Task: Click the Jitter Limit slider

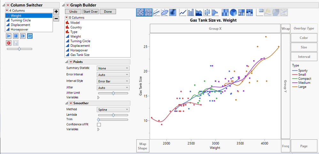Action: point(113,93)
